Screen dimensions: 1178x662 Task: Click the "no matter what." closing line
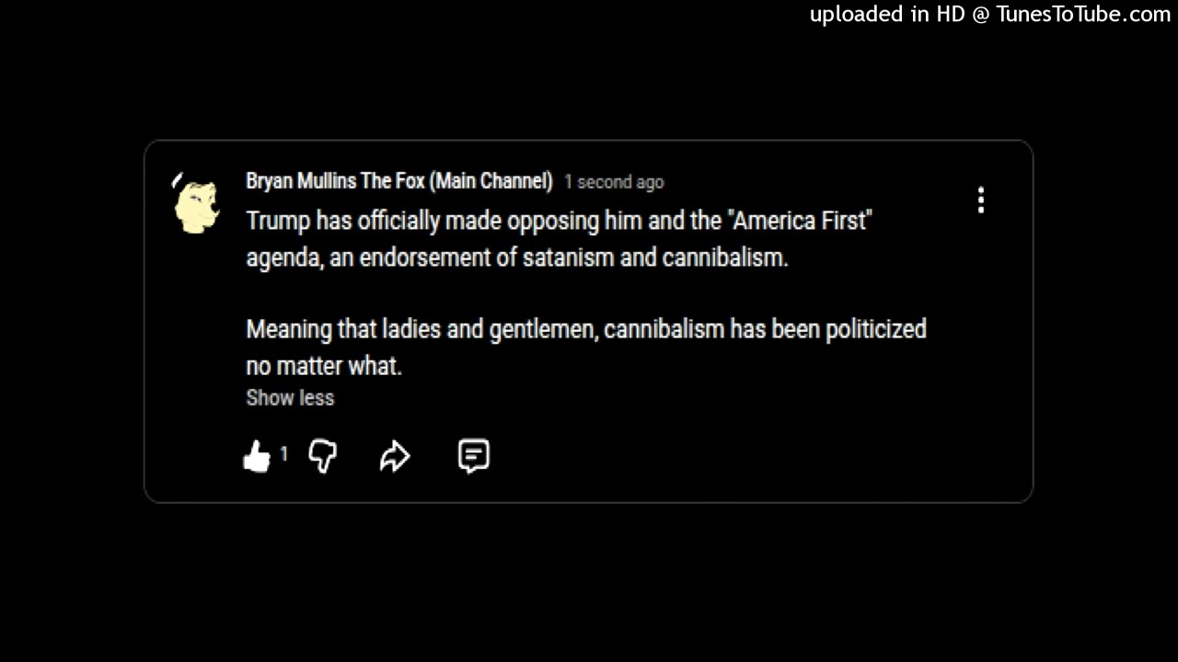[x=324, y=366]
